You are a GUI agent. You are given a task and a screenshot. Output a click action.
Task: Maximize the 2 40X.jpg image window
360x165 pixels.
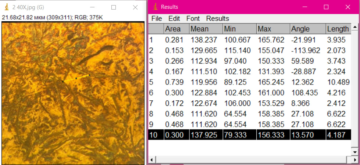[113, 7]
